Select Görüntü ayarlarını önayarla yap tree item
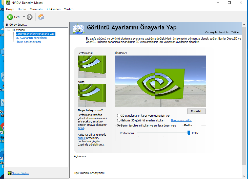This screenshot has width=248, height=179. tap(35, 34)
